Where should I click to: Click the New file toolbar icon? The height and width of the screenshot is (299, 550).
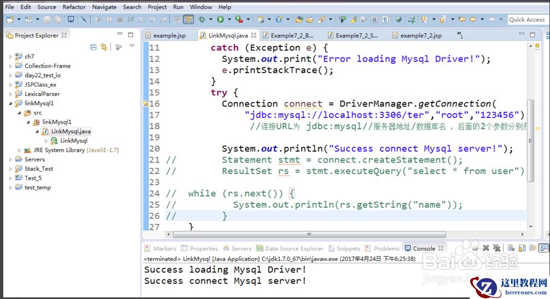pos(10,20)
